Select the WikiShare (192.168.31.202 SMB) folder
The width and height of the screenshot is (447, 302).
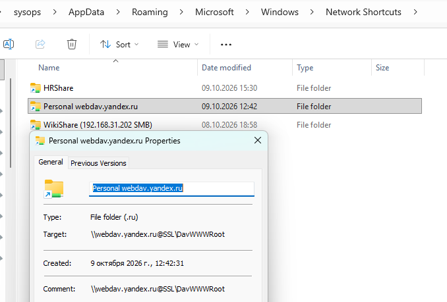(98, 125)
